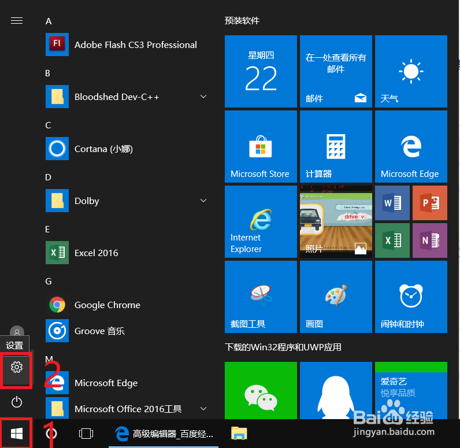The image size is (460, 448).
Task: Switch to the 高级编辑器 Edge taskbar window
Action: [x=164, y=434]
